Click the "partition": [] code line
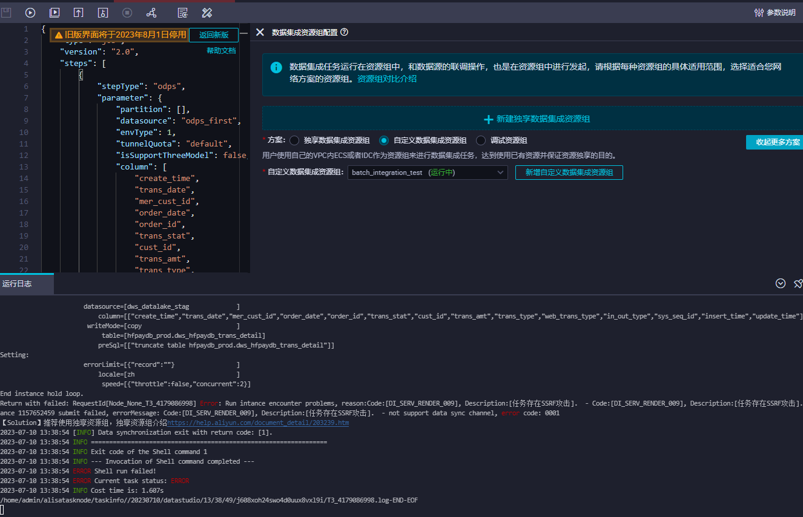803x517 pixels. tap(153, 110)
